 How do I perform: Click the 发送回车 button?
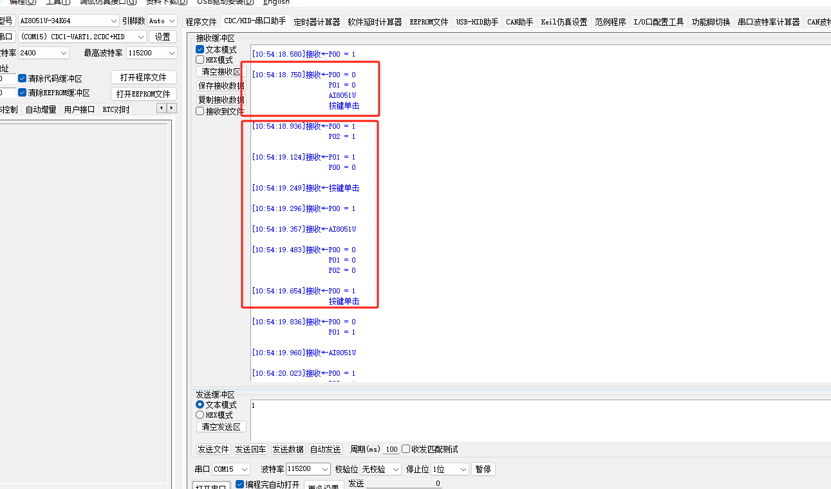coord(250,449)
